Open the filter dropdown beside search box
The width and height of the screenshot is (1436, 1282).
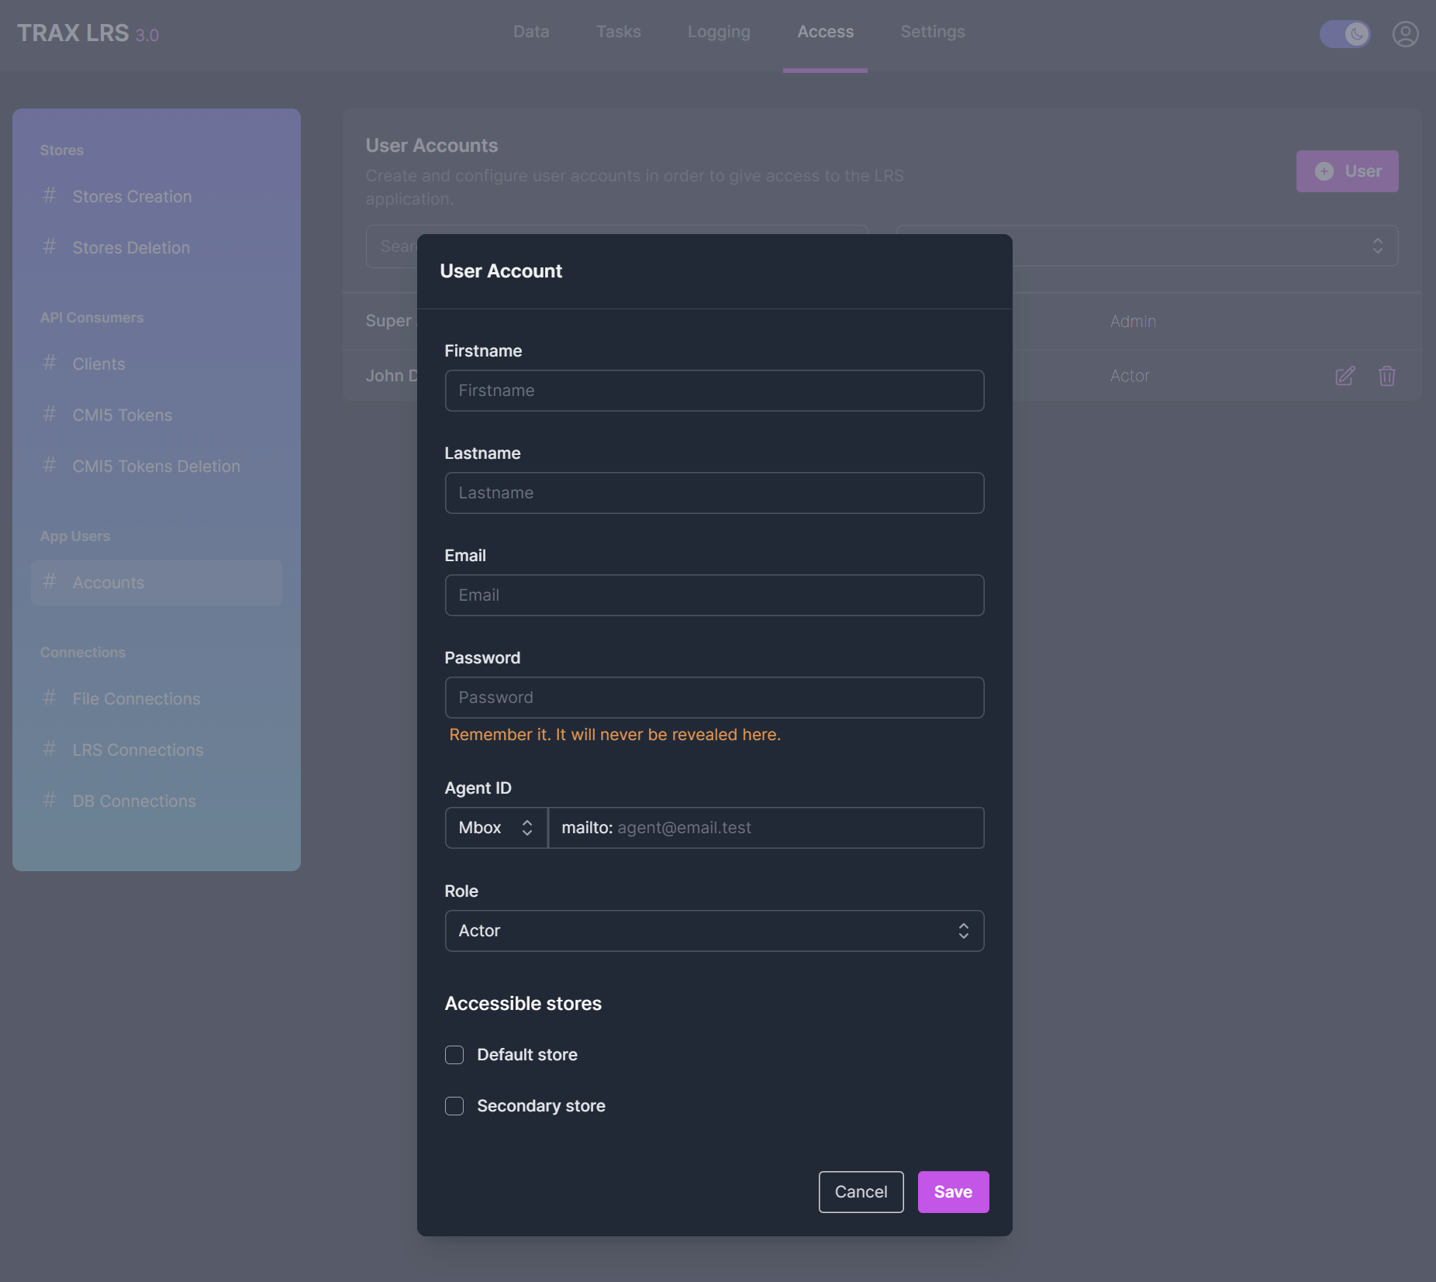coord(1147,246)
